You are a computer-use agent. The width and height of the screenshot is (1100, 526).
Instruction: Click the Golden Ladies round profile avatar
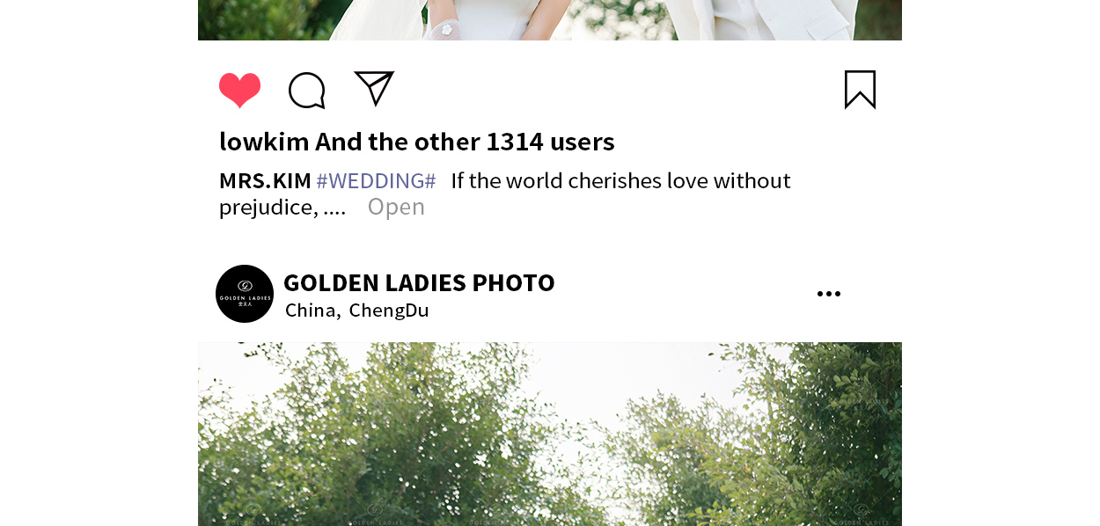245,294
